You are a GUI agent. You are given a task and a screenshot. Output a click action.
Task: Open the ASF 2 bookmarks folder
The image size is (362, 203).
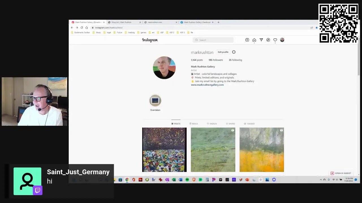pos(170,32)
